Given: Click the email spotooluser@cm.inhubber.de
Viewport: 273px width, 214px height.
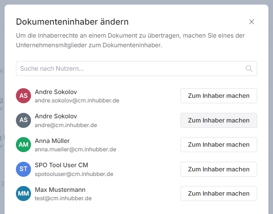Looking at the screenshot, I should click(74, 174).
